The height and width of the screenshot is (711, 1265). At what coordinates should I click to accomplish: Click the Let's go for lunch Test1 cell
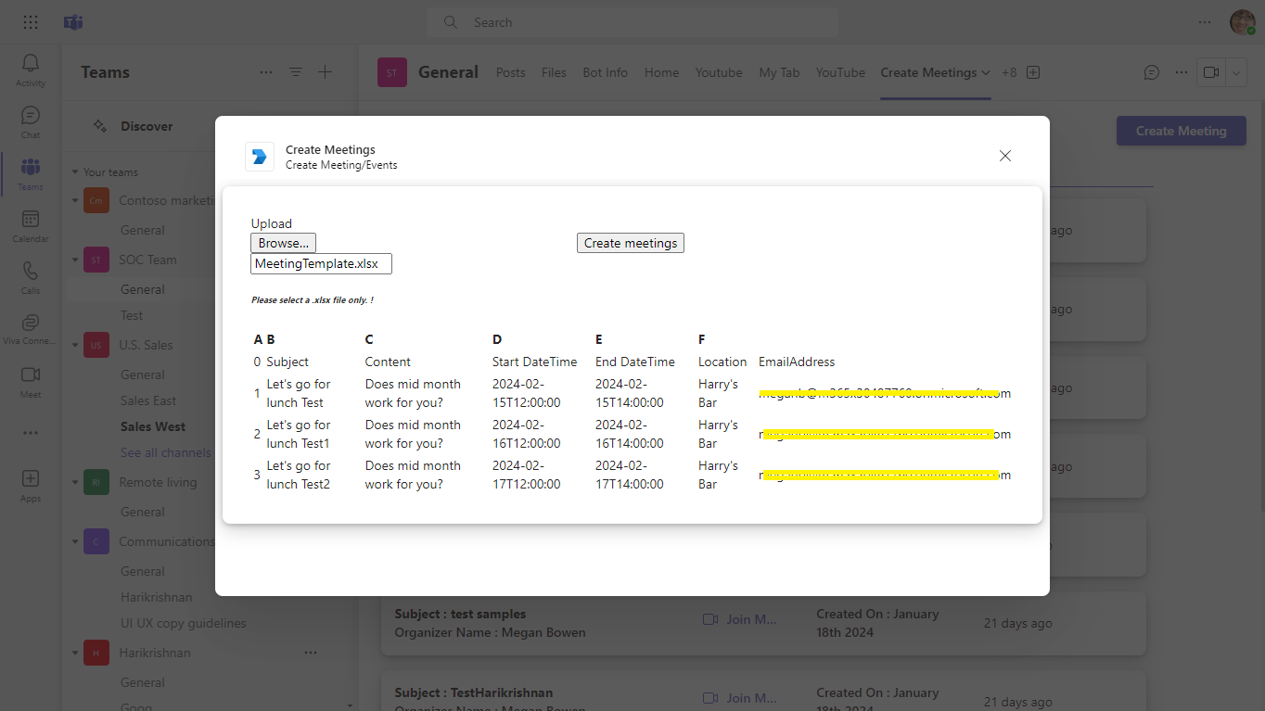[x=299, y=434]
